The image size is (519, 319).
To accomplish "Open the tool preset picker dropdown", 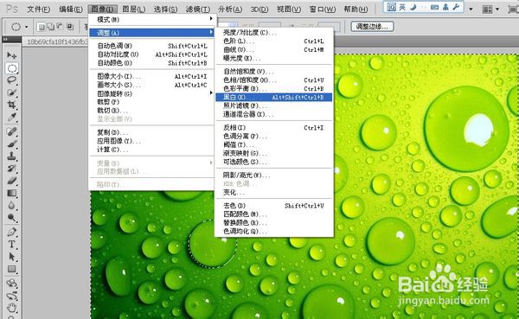I will (x=27, y=27).
